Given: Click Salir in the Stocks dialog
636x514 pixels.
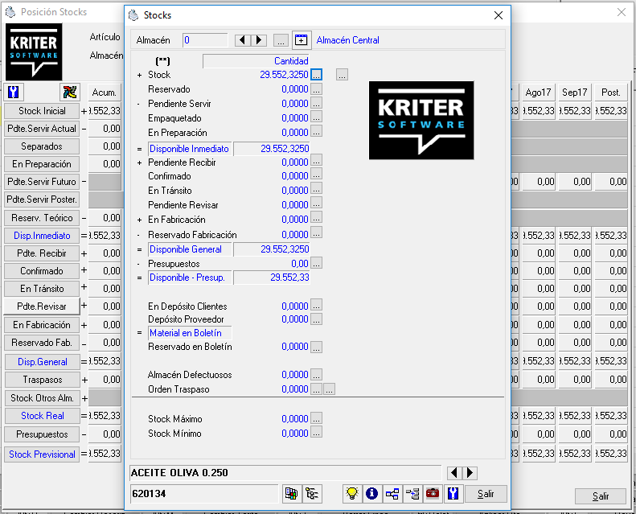Looking at the screenshot, I should tap(486, 494).
